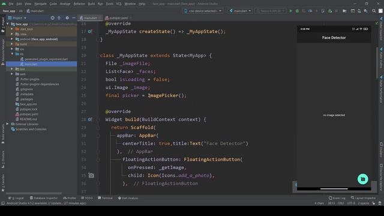Open search everywhere magnifier in toolbar

374,11
